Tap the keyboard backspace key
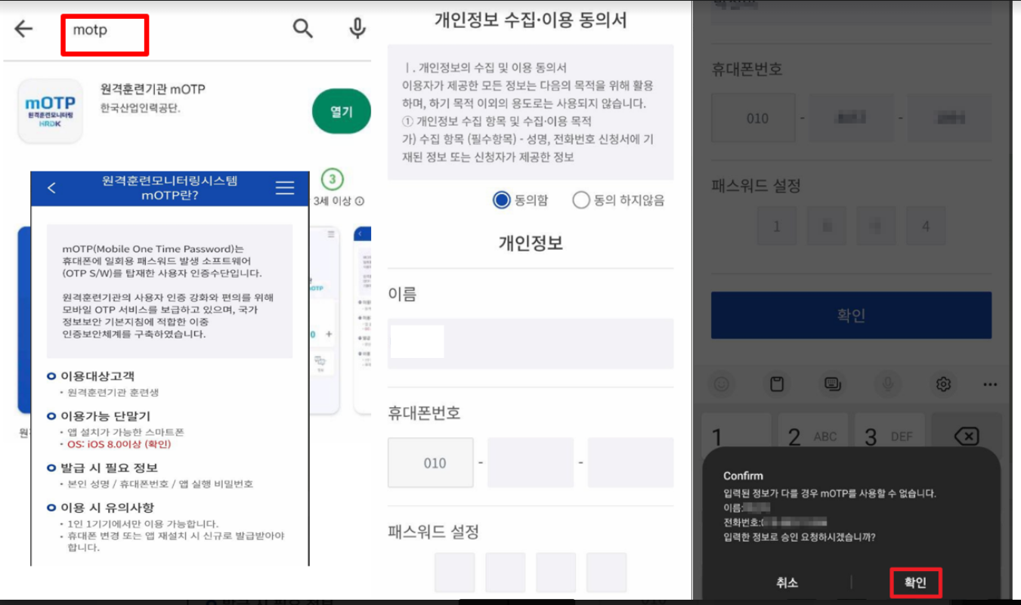The height and width of the screenshot is (605, 1021). [x=966, y=437]
